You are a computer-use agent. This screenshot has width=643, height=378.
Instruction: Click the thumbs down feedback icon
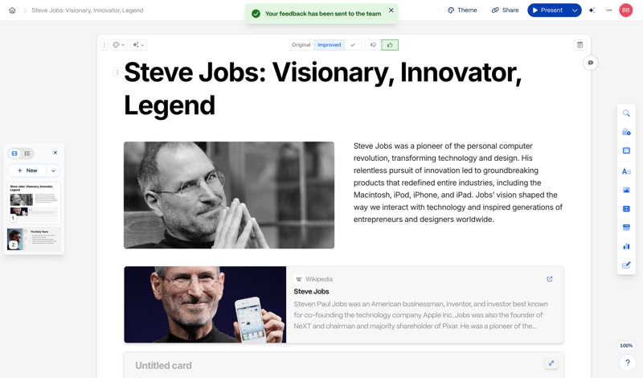(x=373, y=45)
